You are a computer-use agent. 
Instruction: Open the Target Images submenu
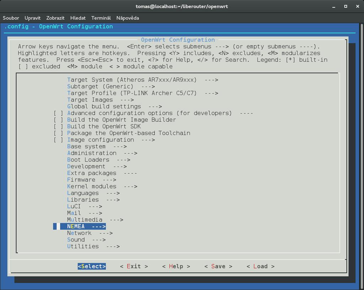[x=100, y=100]
